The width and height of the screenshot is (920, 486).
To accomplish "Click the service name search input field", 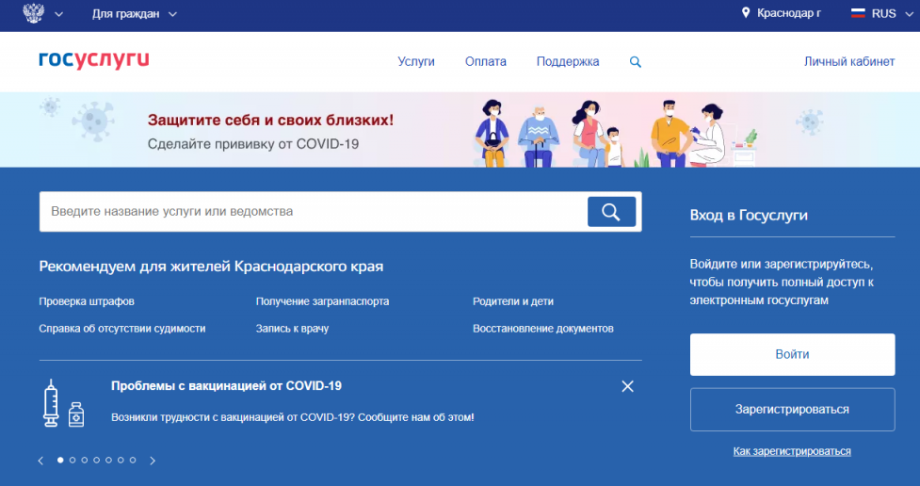I will (311, 212).
